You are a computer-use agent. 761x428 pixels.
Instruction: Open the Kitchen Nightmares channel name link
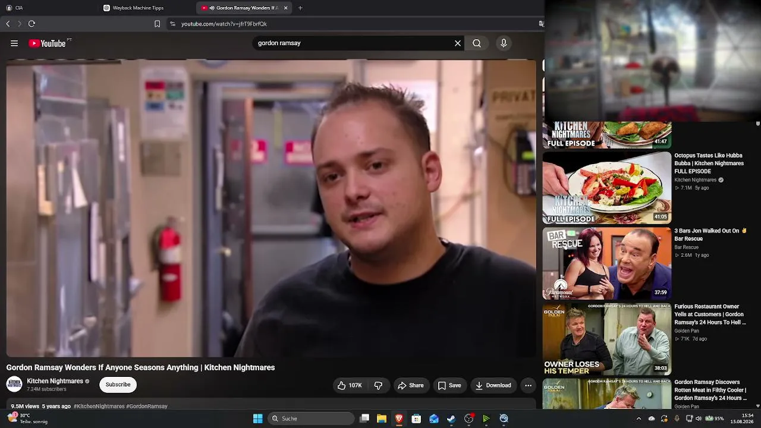pos(55,381)
